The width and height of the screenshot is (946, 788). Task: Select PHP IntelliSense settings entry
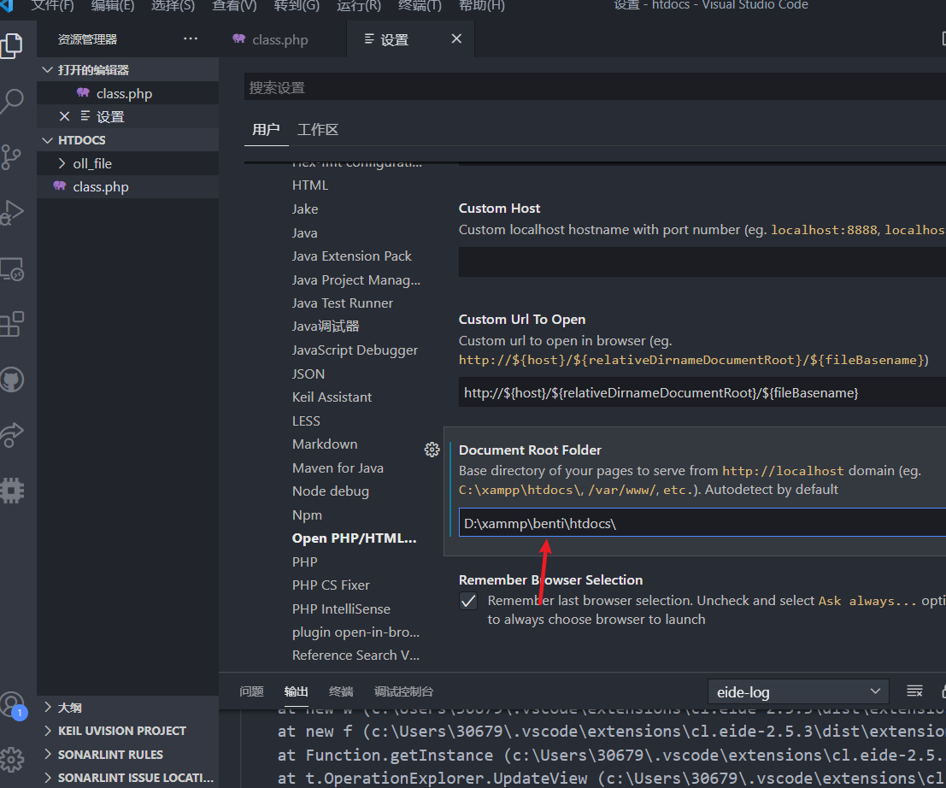(341, 609)
